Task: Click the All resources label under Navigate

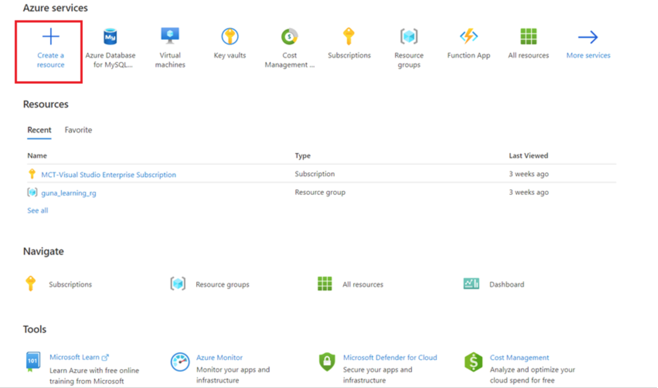Action: [x=363, y=284]
